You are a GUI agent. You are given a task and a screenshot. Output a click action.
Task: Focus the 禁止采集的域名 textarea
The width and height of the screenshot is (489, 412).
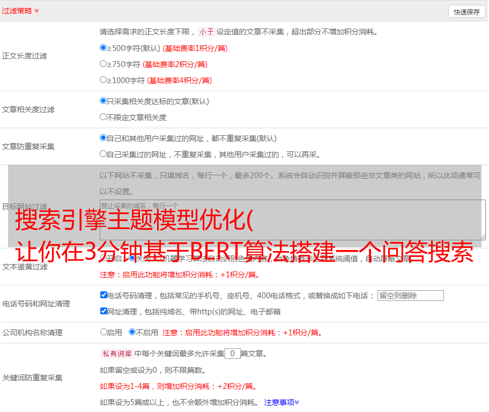pyautogui.click(x=293, y=220)
